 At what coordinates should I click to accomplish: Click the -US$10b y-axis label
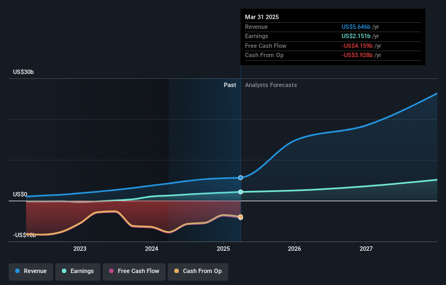click(24, 235)
